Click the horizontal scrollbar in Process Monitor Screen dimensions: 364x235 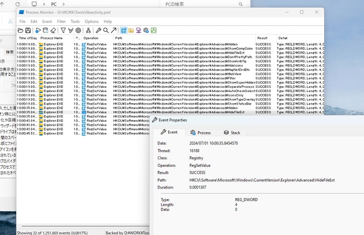tap(85, 226)
